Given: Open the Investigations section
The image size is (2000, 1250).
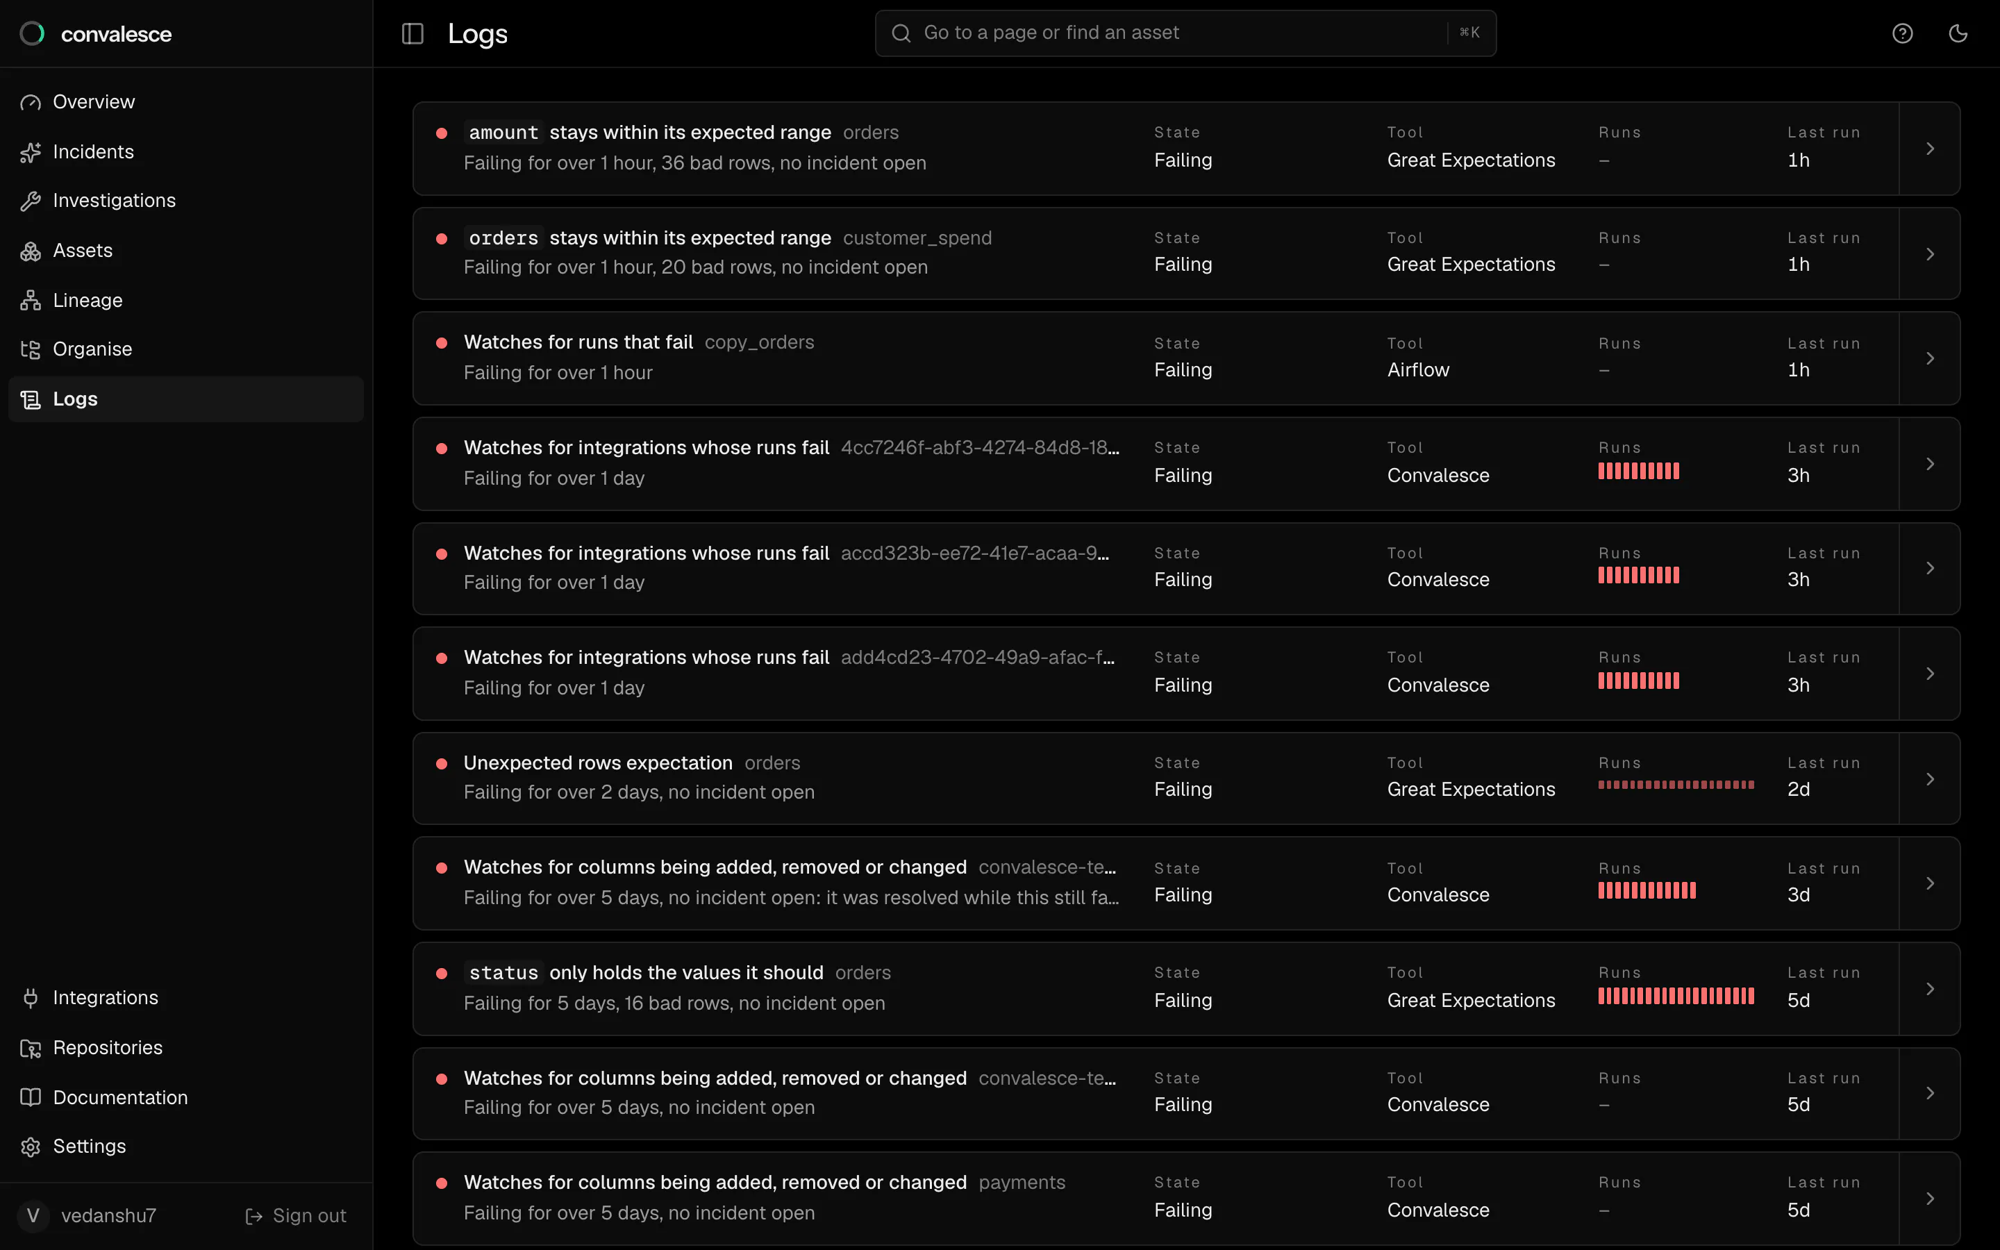Looking at the screenshot, I should point(186,201).
